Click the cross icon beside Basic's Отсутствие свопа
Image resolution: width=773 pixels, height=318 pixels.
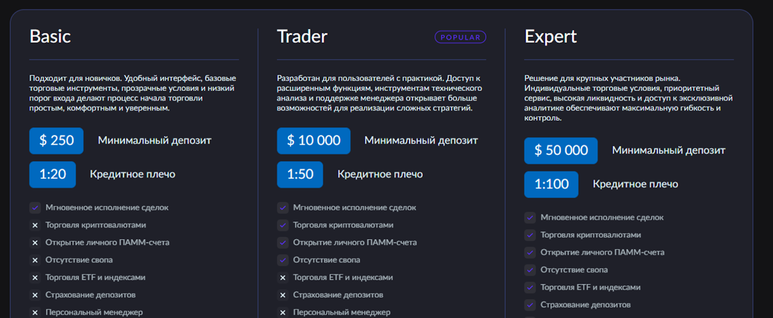pyautogui.click(x=35, y=260)
